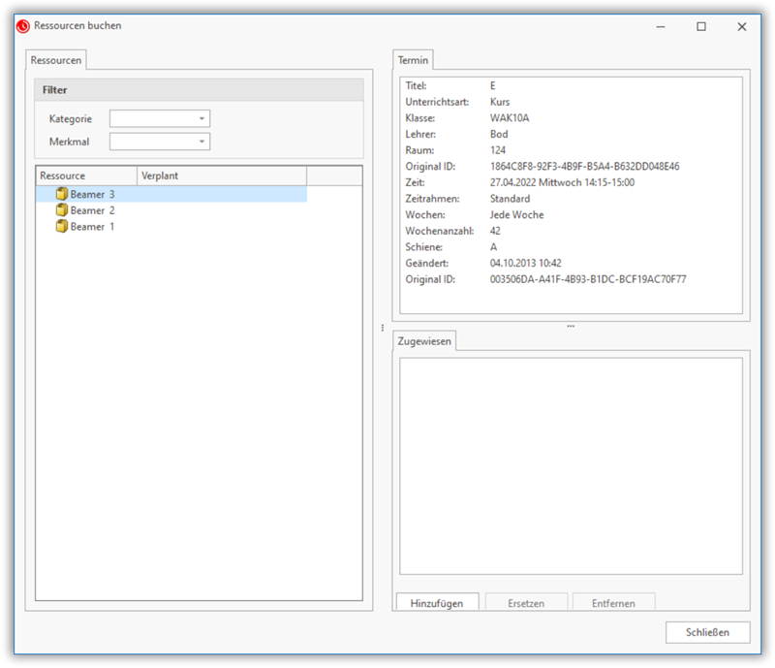Sort by the Ressource column header
Image resolution: width=775 pixels, height=668 pixels.
pyautogui.click(x=85, y=175)
